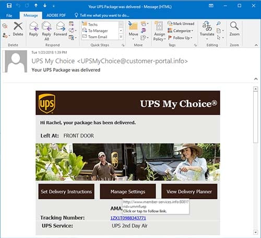
Task: Click scrollbar up arrow in message body
Action: coord(255,89)
